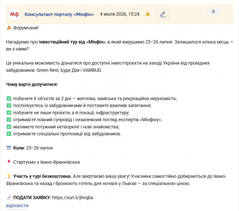This screenshot has width=239, height=211.
Task: Click the greeting text Форумчани!
Action: pos(26,28)
